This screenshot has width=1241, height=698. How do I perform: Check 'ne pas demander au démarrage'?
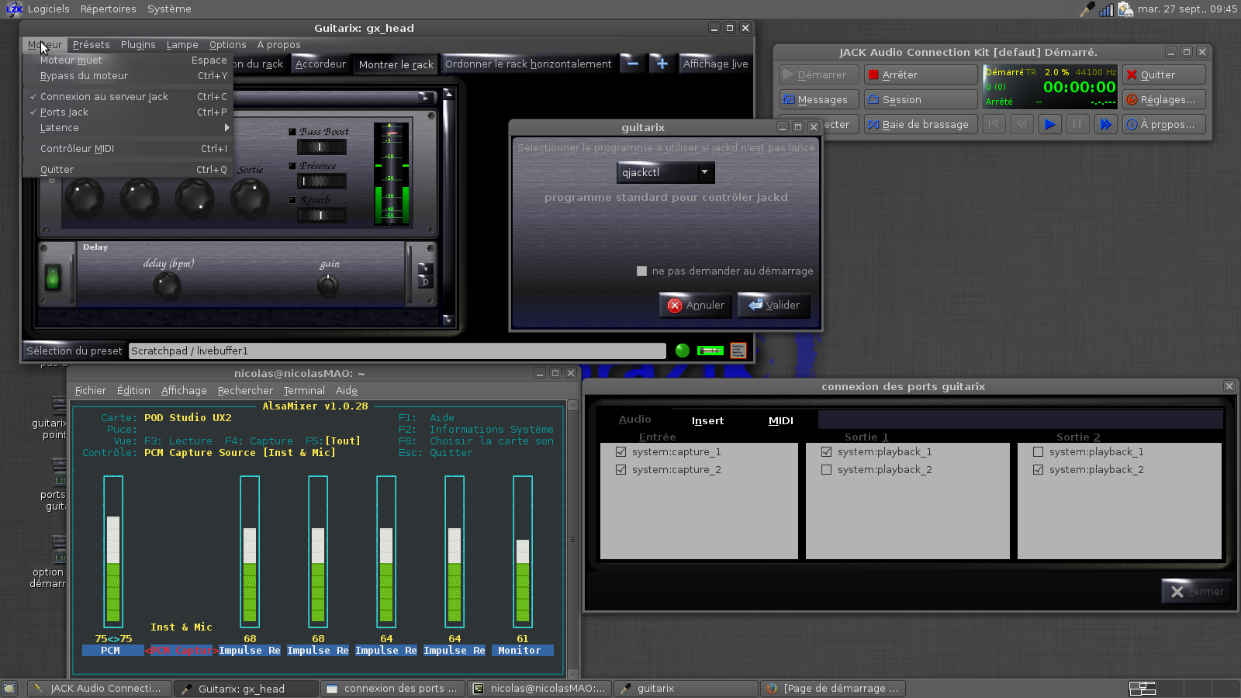[x=641, y=271]
